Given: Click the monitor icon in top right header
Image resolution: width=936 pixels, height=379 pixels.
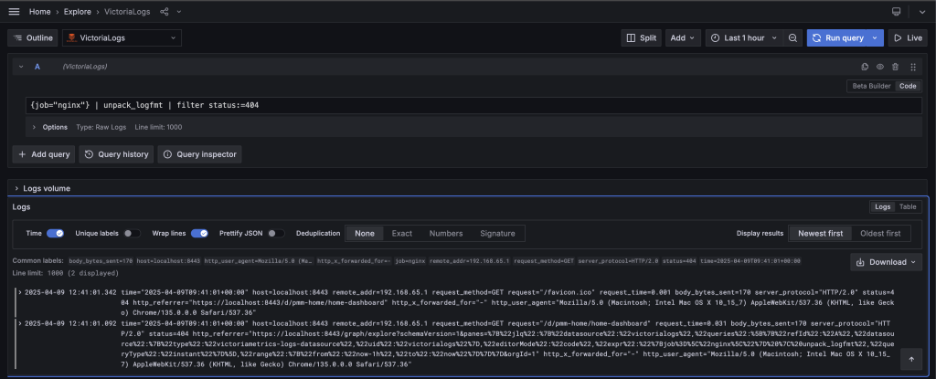Looking at the screenshot, I should click(x=896, y=12).
